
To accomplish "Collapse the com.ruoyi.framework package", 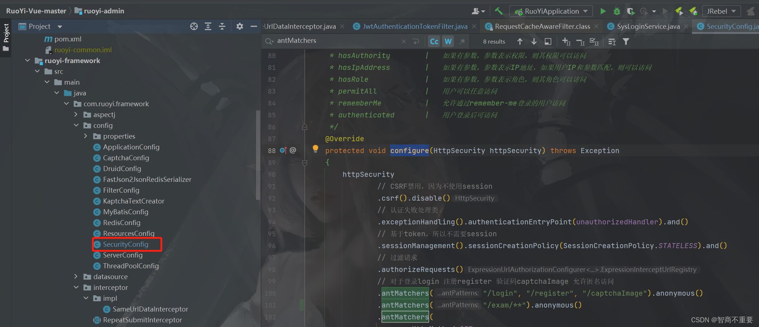I will tap(66, 104).
